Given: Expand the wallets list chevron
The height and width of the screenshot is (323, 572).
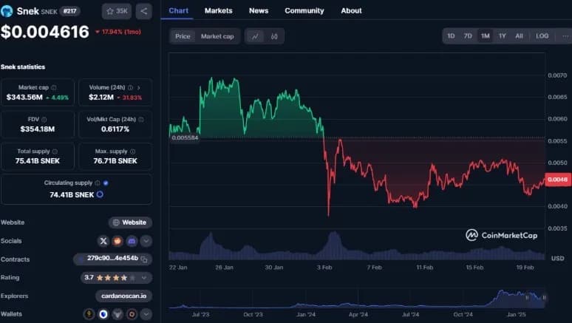Looking at the screenshot, I should click(x=146, y=314).
